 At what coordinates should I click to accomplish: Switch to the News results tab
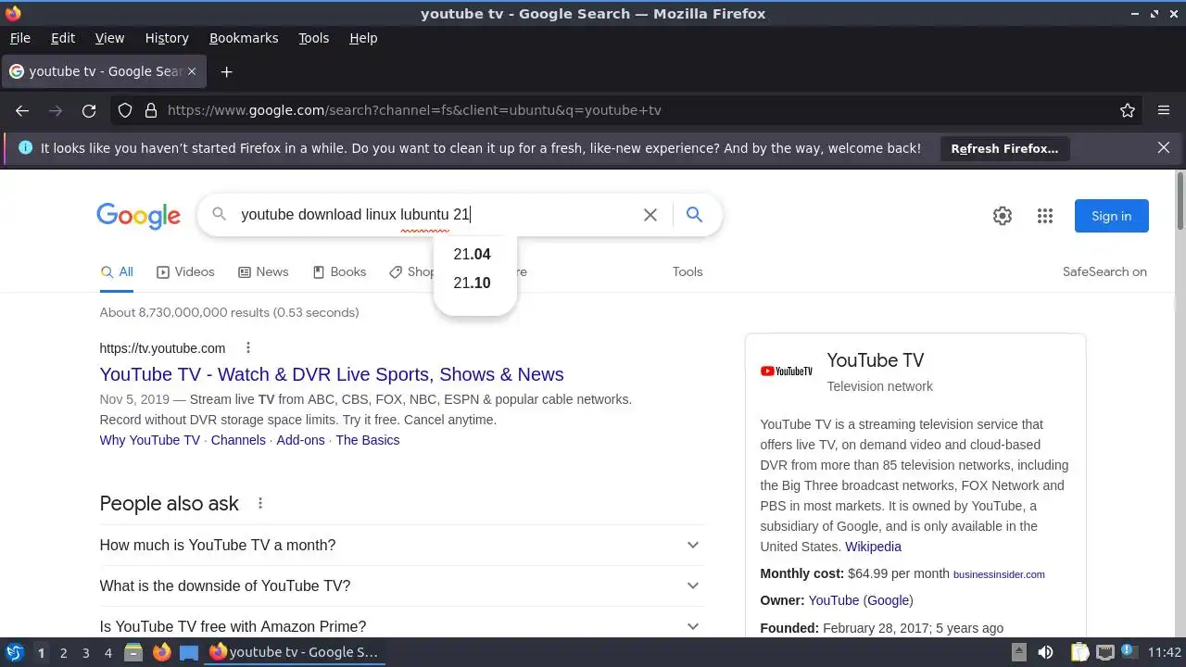tap(263, 271)
